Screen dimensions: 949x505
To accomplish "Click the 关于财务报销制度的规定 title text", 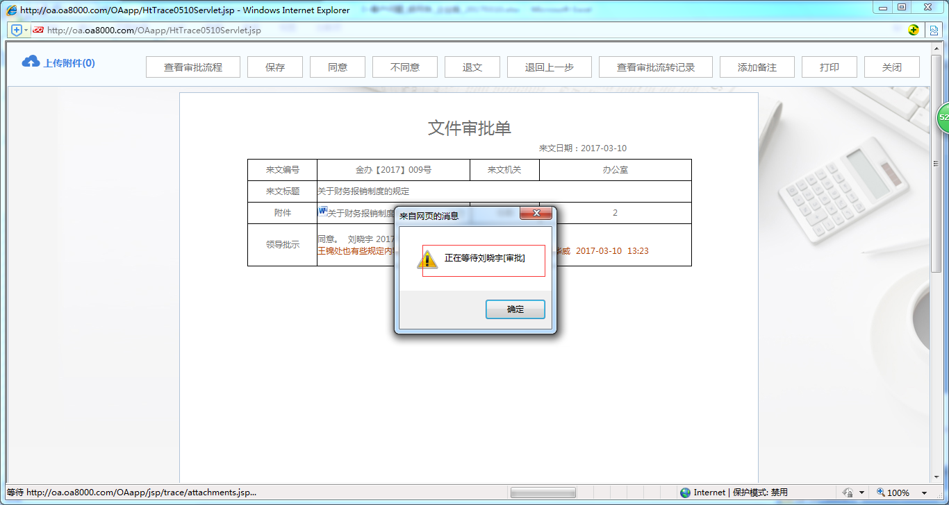I will click(364, 191).
